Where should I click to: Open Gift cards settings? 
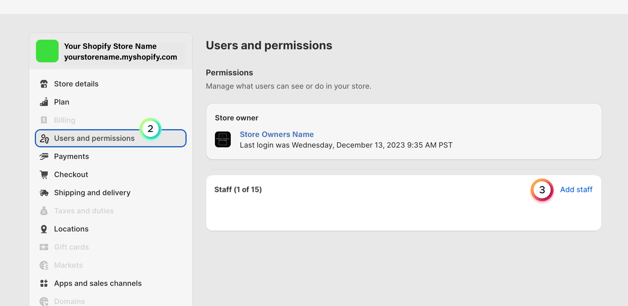tap(111, 247)
